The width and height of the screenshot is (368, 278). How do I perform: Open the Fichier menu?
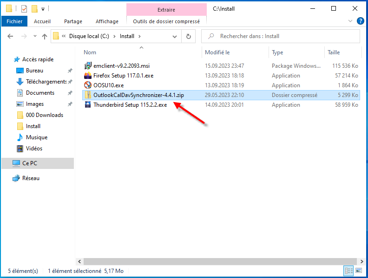coord(14,21)
